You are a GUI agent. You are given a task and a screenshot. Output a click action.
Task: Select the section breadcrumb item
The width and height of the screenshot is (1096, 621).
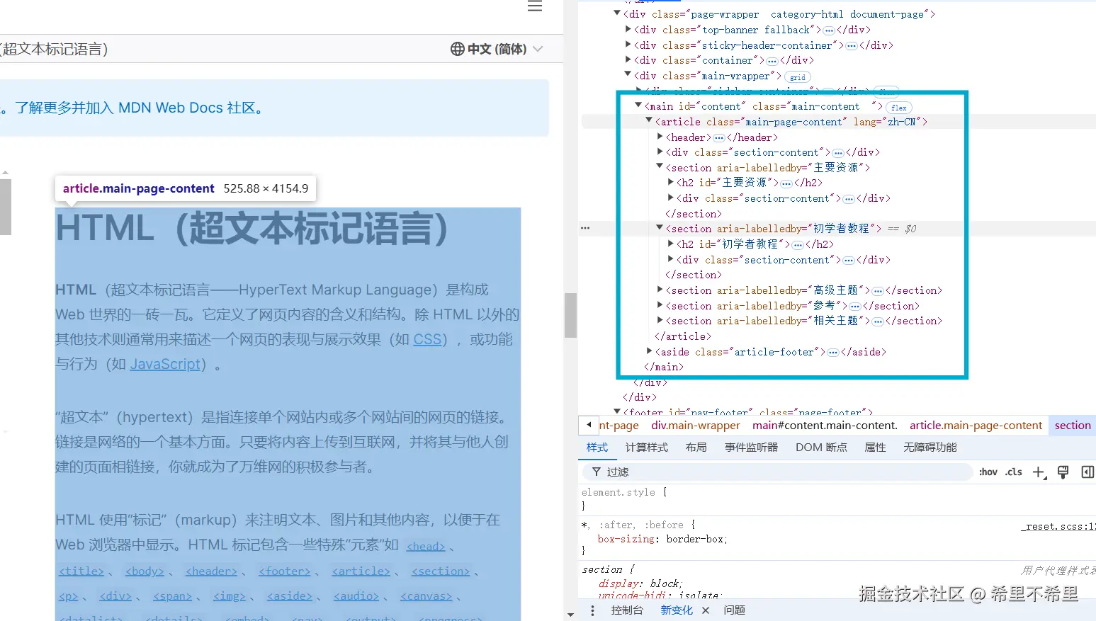click(1073, 426)
